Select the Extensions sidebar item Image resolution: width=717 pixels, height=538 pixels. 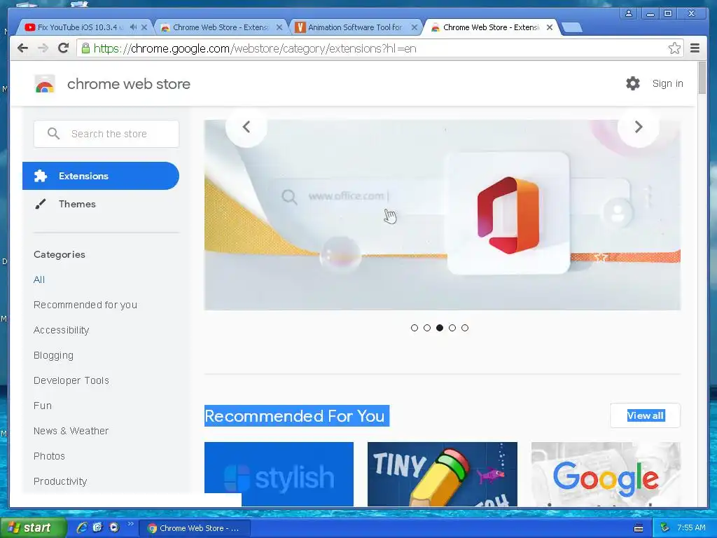pos(101,176)
